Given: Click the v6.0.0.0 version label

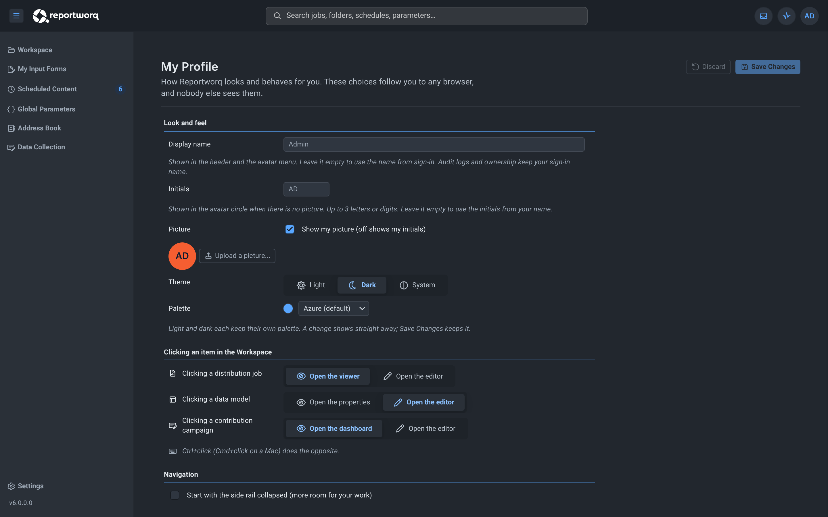Looking at the screenshot, I should coord(21,503).
